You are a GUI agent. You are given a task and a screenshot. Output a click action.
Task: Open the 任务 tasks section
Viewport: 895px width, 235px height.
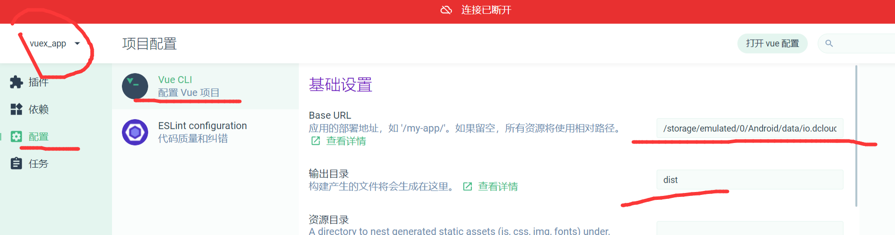point(56,164)
